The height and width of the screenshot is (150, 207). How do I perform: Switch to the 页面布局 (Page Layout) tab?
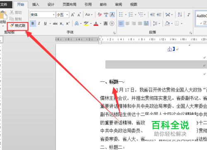pos(70,5)
